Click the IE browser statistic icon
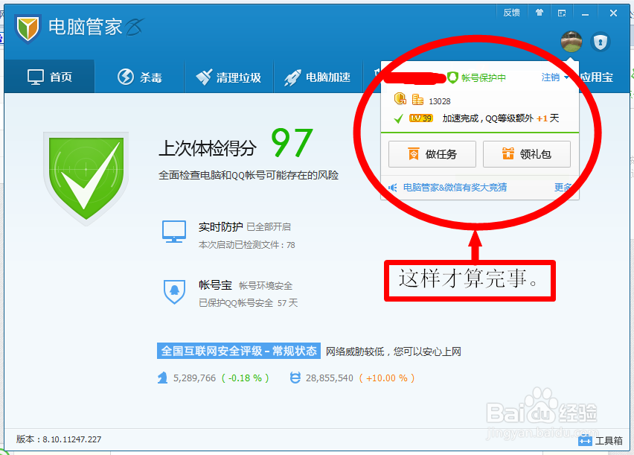634x455 pixels. pos(295,378)
